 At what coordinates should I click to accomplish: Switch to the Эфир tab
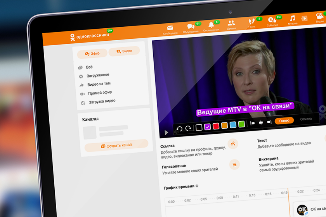tap(92, 53)
